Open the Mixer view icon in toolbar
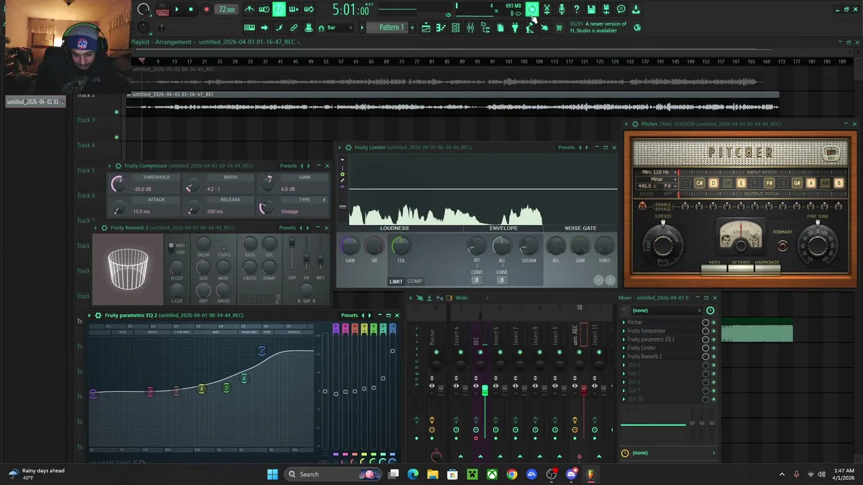Screen dimensions: 863x485 [x=471, y=28]
